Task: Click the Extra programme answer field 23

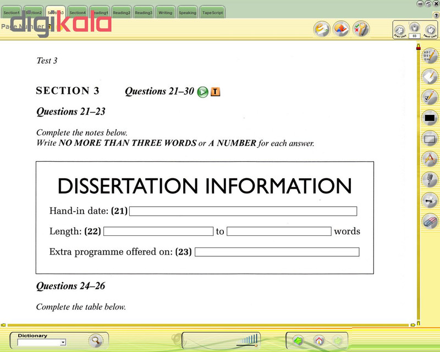Action: pos(277,252)
